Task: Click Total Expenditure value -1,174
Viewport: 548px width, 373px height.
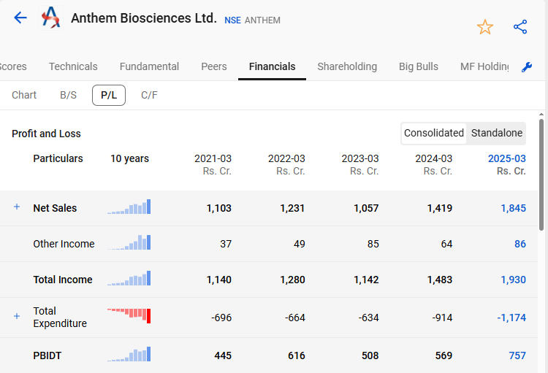Action: [511, 318]
